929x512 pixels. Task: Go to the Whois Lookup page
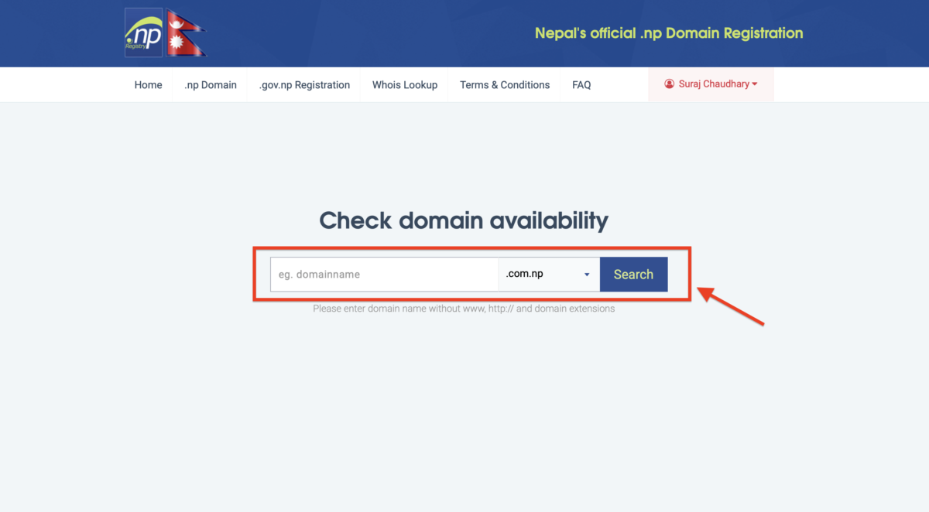click(404, 84)
